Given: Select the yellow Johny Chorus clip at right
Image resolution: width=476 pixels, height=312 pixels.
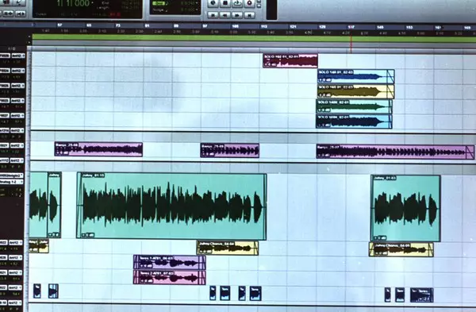Looking at the screenshot, I should click(x=401, y=249).
